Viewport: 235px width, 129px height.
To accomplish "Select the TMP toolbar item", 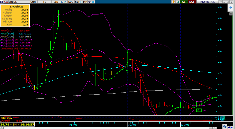I will pyautogui.click(x=84, y=2).
